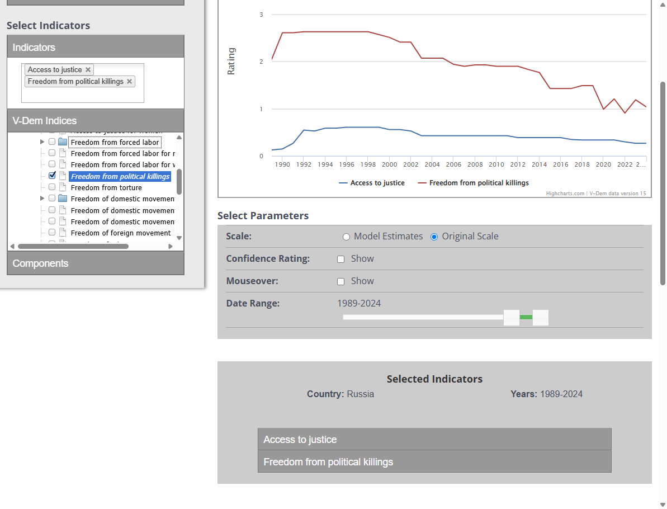Click the 'Country: Russia' text

340,394
